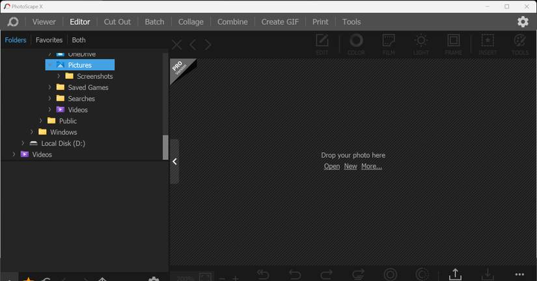Viewport: 537px width, 281px height.
Task: Open the Edit tools panel
Action: pos(322,44)
